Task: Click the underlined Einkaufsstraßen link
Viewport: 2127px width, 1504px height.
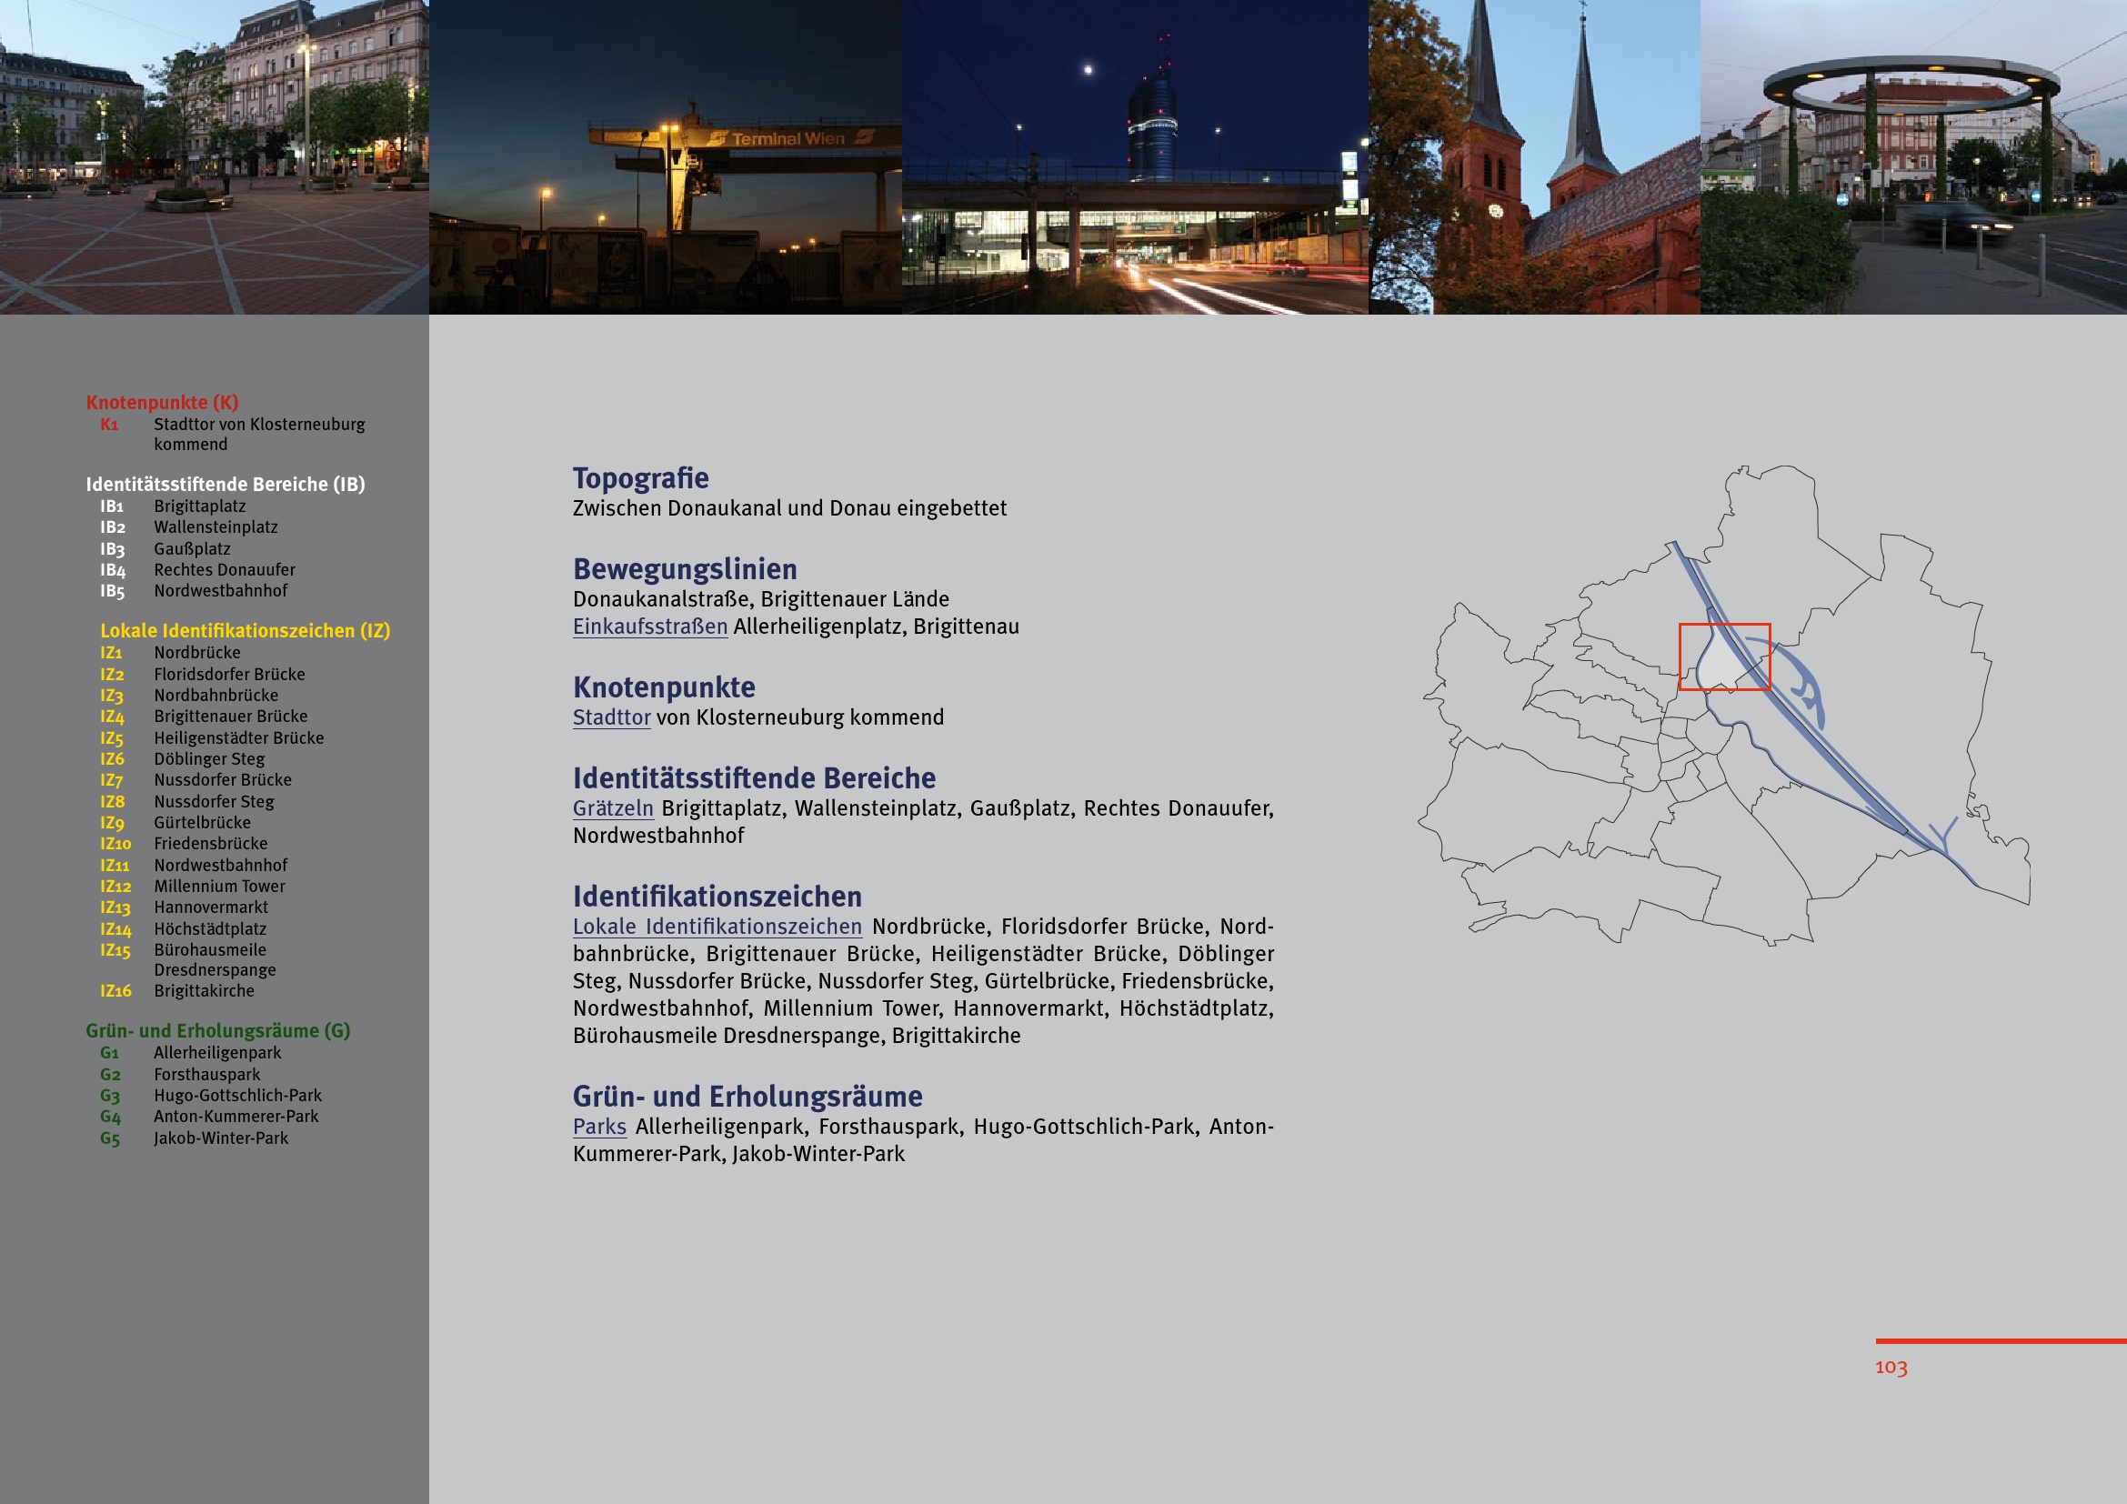Action: pos(649,627)
